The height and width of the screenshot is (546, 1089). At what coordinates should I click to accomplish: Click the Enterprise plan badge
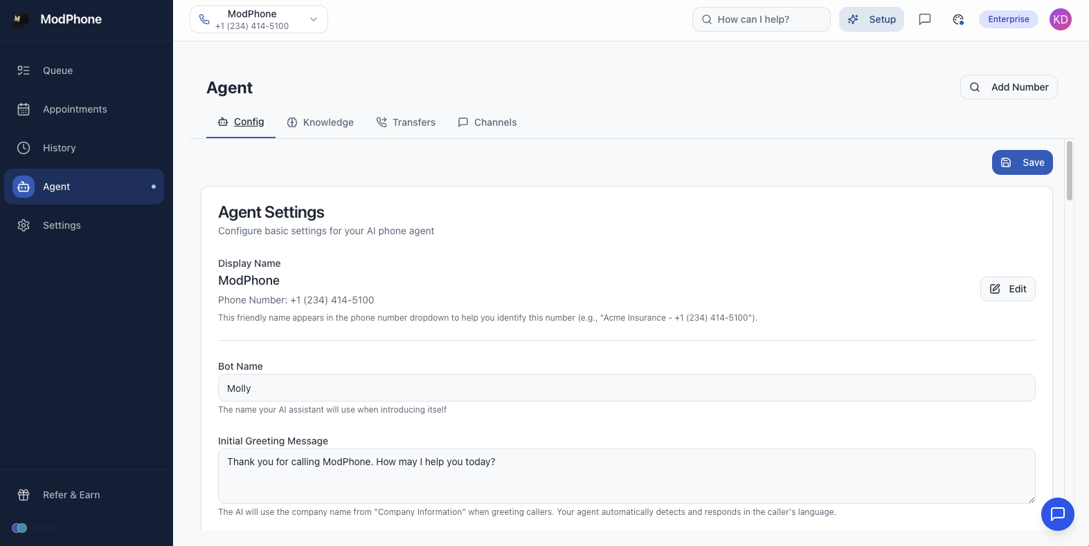pos(1009,19)
